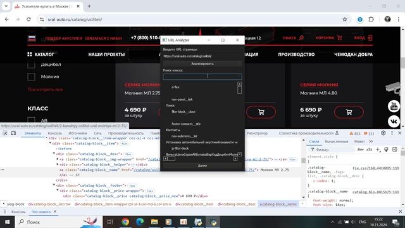
Task: Open the Молния МЛ 4.80 product title
Action: [318, 93]
